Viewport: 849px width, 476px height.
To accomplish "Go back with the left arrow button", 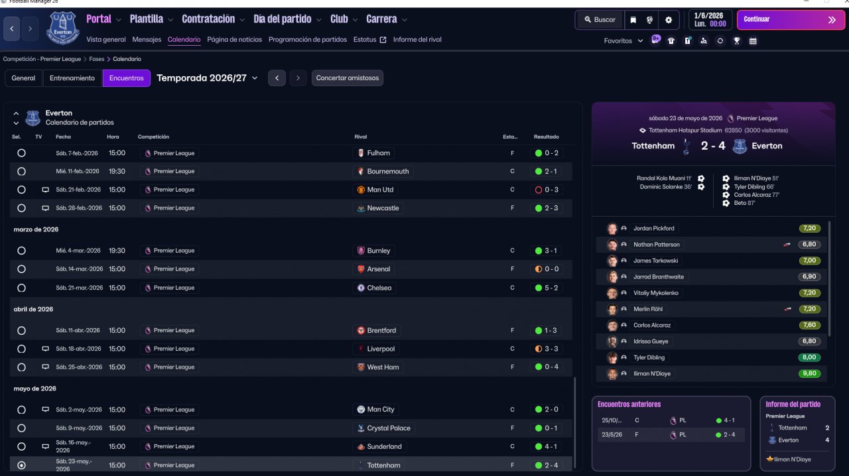I will [x=12, y=29].
